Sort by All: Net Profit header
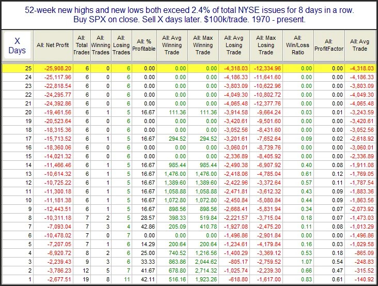The height and width of the screenshot is (286, 378). (53, 45)
